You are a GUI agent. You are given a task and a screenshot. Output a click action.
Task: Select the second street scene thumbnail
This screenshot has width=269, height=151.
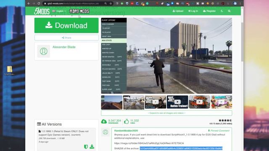pos(134,102)
